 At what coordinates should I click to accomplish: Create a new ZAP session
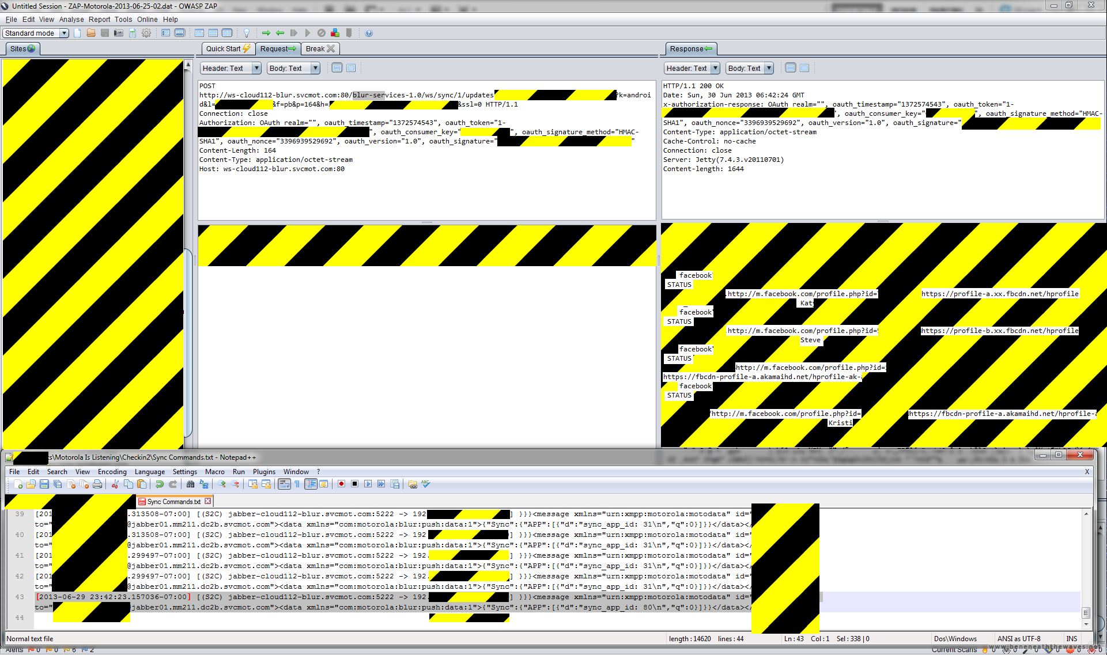pyautogui.click(x=77, y=33)
